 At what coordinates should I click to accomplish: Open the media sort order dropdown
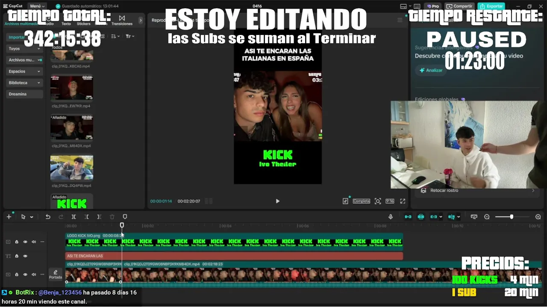click(x=115, y=37)
